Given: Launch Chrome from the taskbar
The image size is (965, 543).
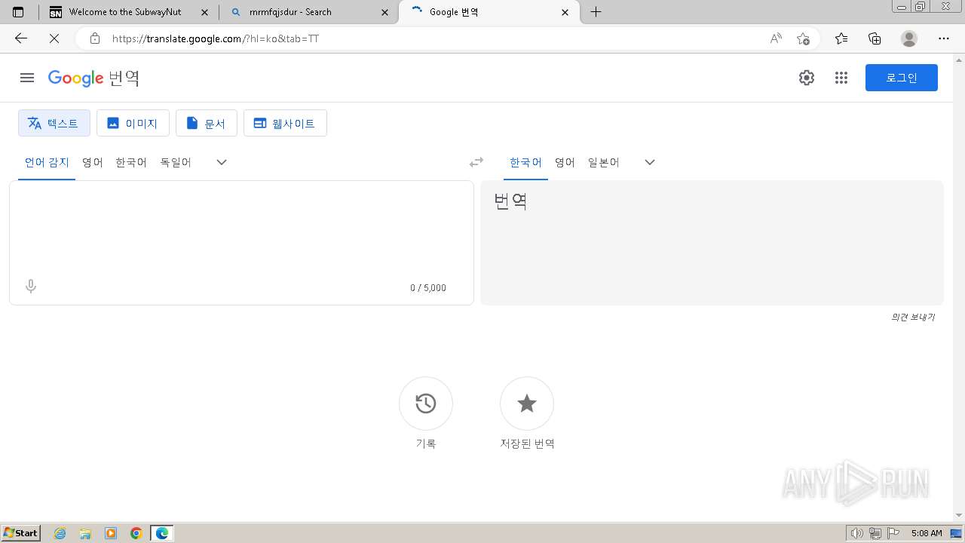Looking at the screenshot, I should point(136,533).
